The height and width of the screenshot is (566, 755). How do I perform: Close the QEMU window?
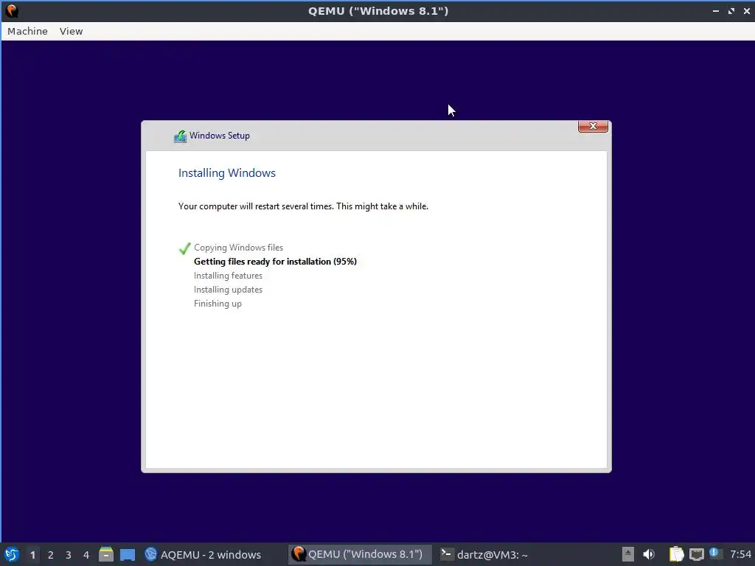(x=746, y=11)
